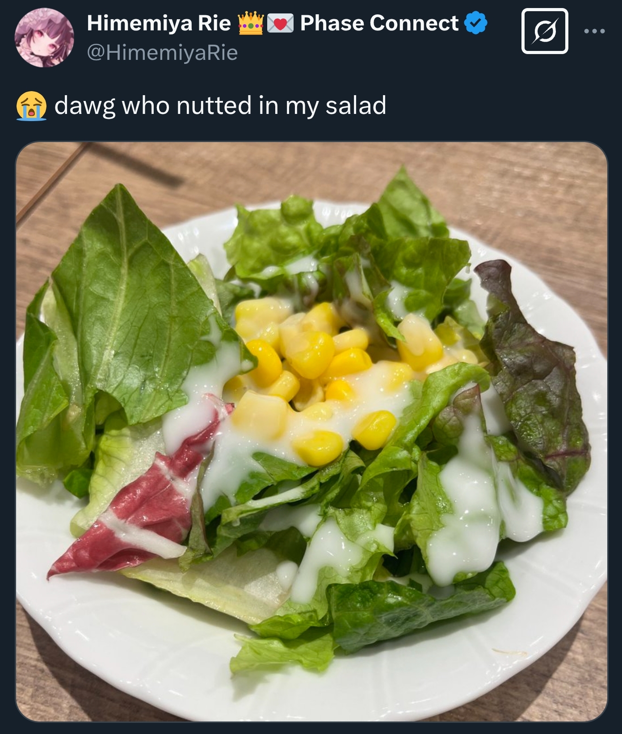Click "Phase Connect" in the display name
This screenshot has height=734, width=622.
click(x=379, y=23)
